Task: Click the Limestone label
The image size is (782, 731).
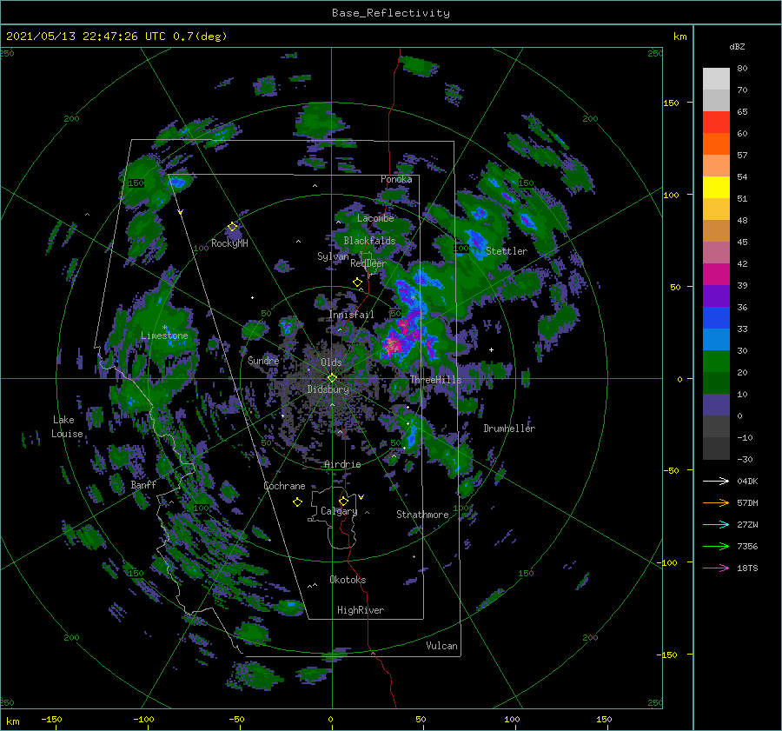Action: tap(164, 336)
